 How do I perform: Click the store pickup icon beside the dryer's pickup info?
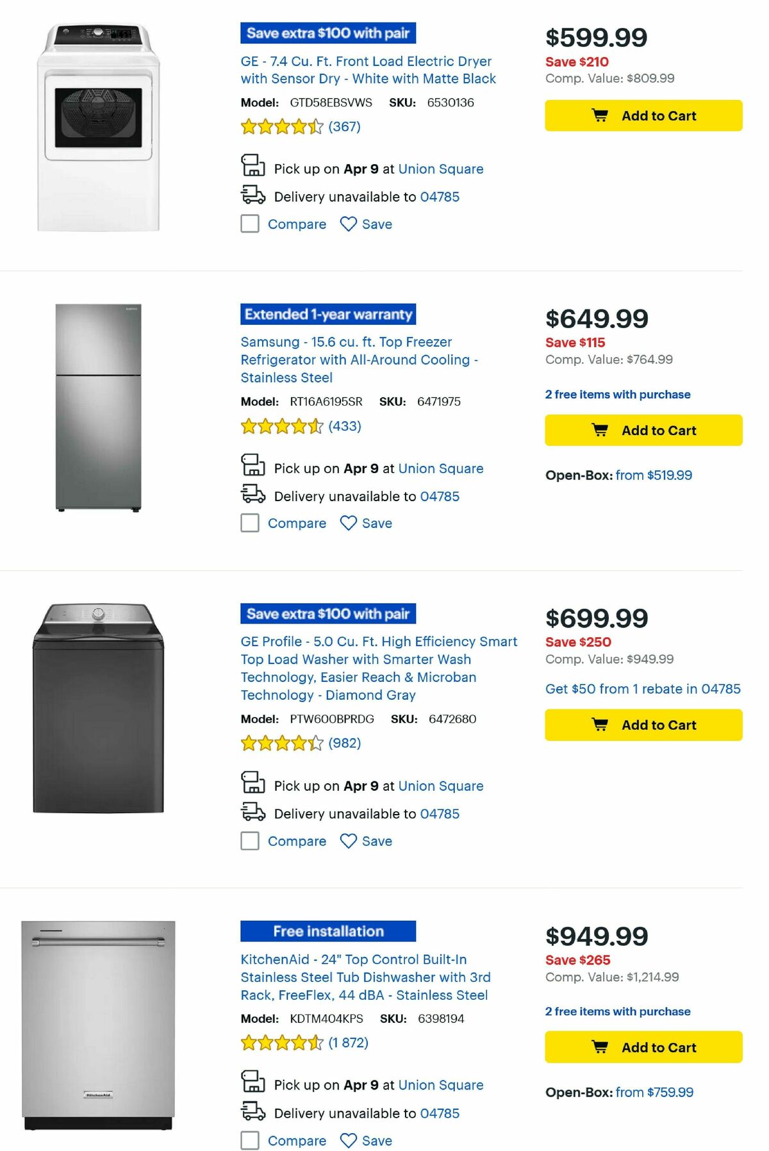(x=252, y=167)
